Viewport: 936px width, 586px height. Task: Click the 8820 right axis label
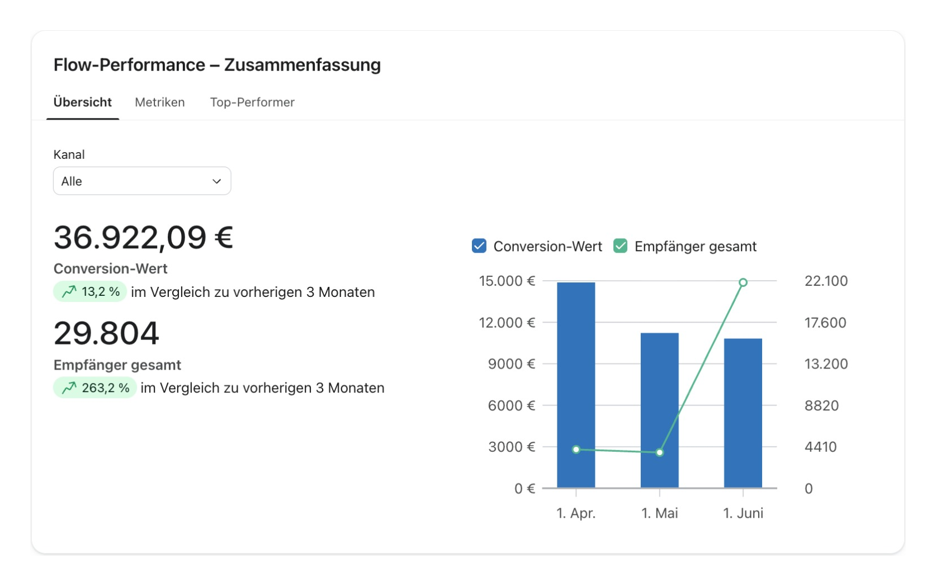coord(821,405)
